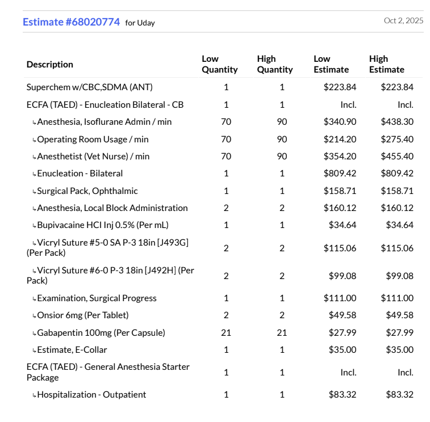Viewport: 430px width, 422px height.
Task: Click the High Estimate column header
Action: (386, 64)
